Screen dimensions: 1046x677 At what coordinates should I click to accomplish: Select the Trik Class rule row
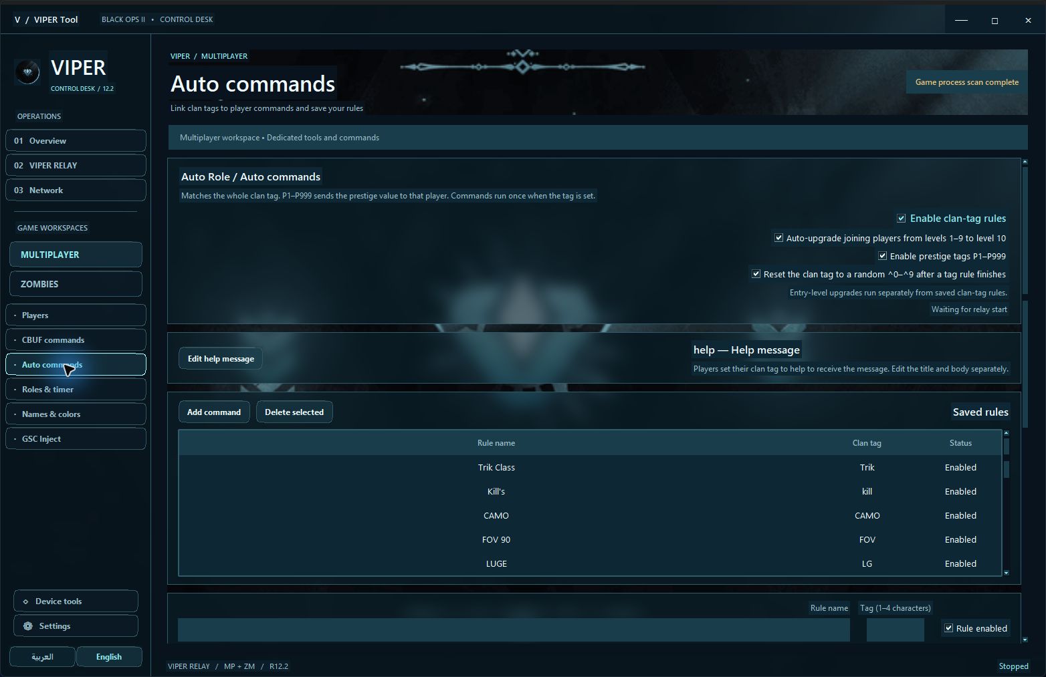click(x=590, y=468)
